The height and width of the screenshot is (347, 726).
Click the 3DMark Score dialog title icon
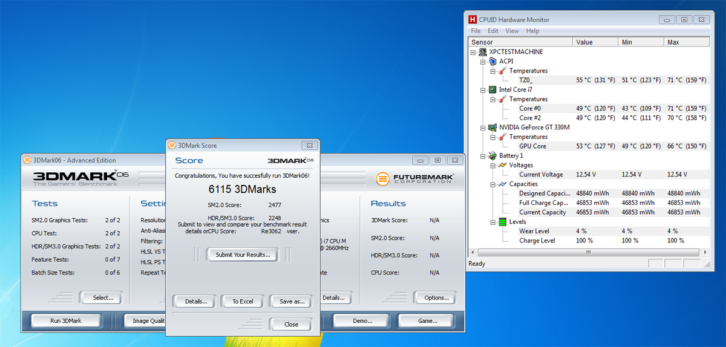pos(172,146)
